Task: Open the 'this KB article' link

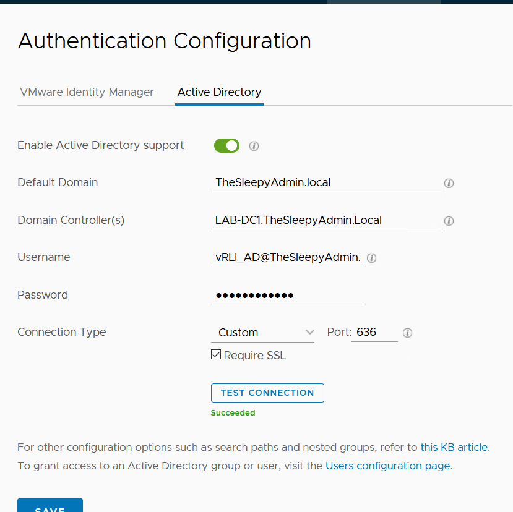Action: point(454,447)
